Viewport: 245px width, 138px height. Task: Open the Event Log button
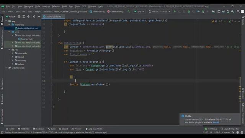click(x=211, y=129)
